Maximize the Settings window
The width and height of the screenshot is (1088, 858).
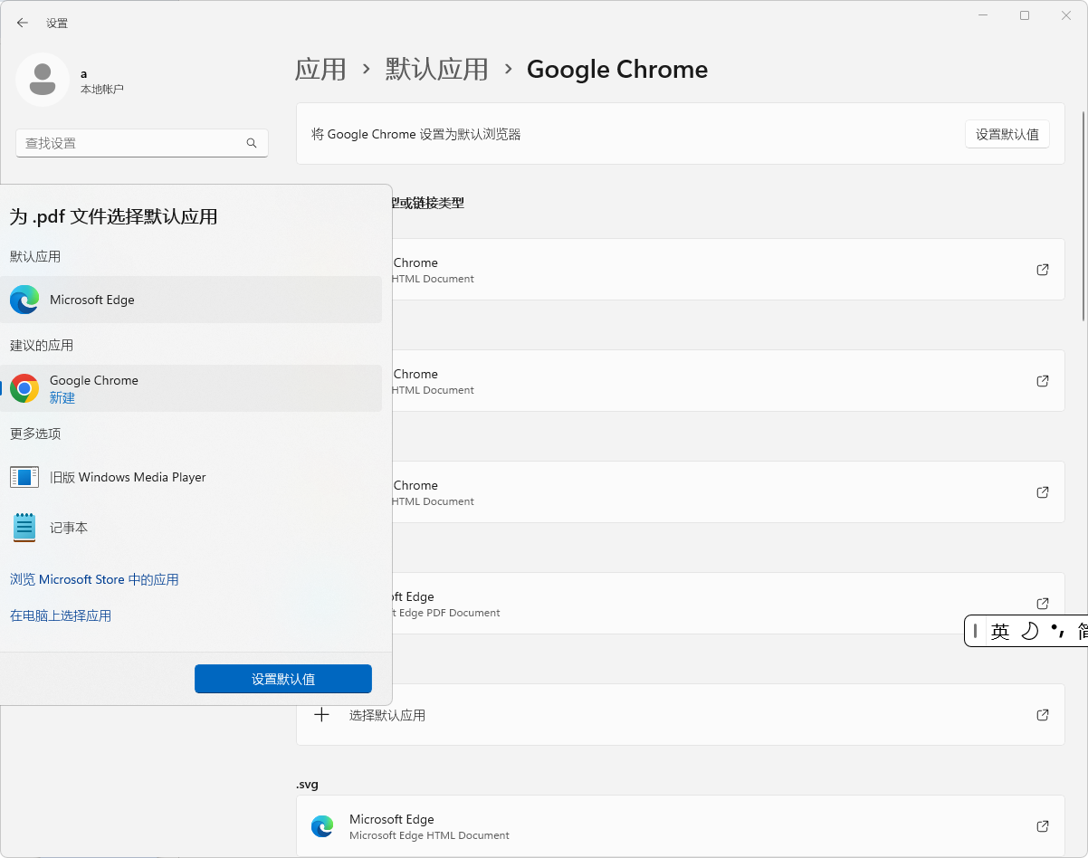(1025, 15)
